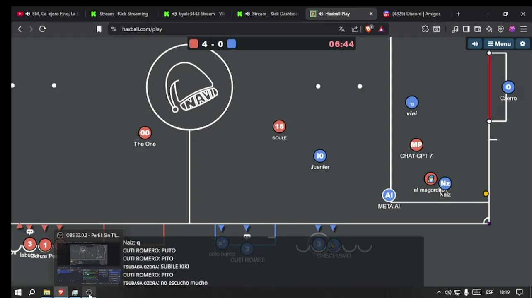Click the Brave browser taskbar icon

[60, 292]
